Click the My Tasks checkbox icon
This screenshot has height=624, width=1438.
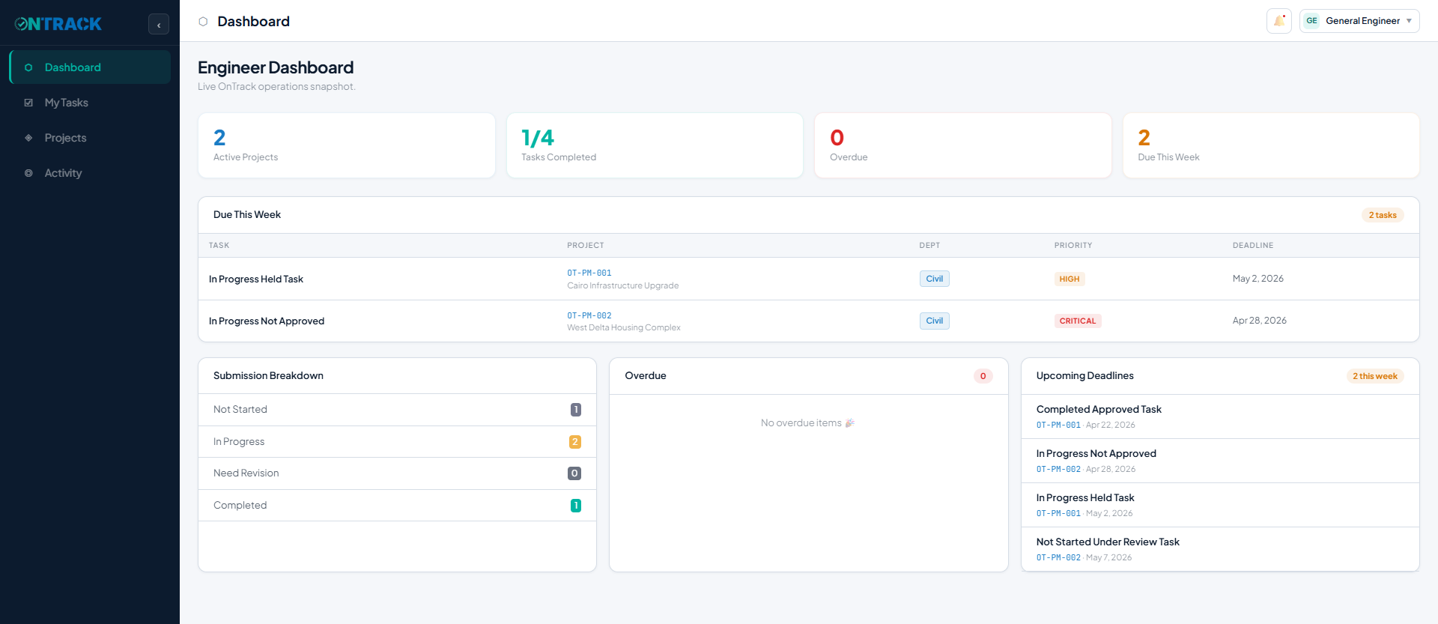(x=28, y=103)
